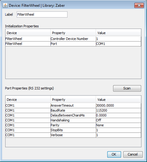Open the StopBits value cell
Viewport: 147px width, 162px height.
[x=118, y=130]
